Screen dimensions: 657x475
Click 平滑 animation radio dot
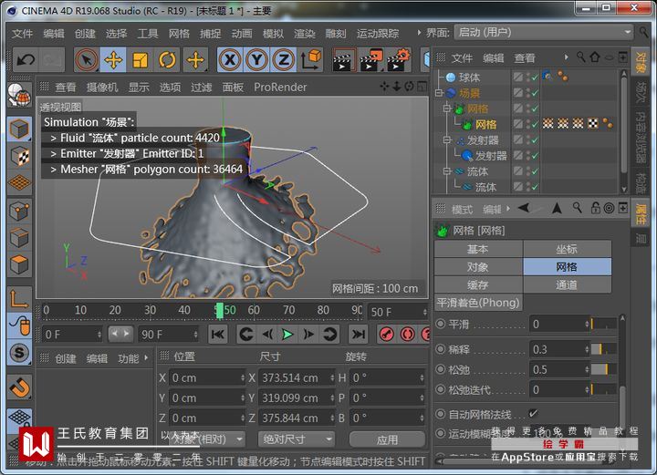(x=441, y=324)
